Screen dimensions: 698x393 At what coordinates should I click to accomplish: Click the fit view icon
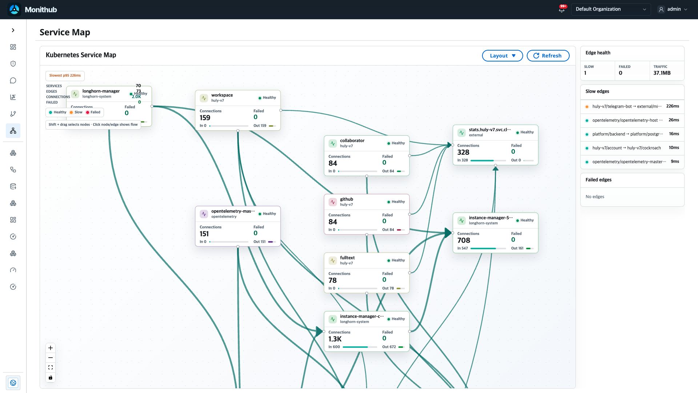[51, 368]
